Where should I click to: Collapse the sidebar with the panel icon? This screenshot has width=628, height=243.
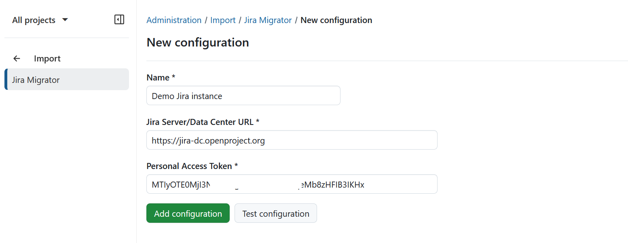pos(119,19)
